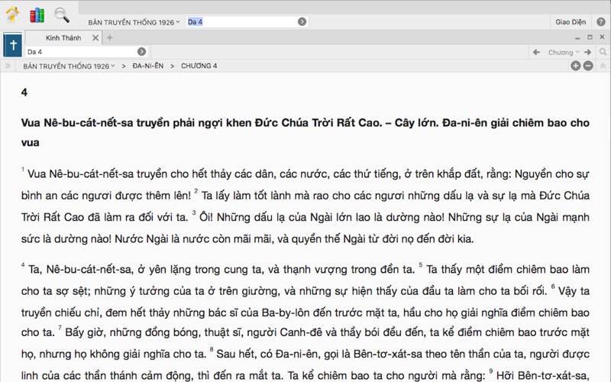611x382 pixels.
Task: Go to previous chapter arrow
Action: click(x=536, y=52)
